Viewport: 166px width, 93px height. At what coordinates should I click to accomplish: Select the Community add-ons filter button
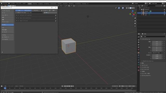coord(27,10)
